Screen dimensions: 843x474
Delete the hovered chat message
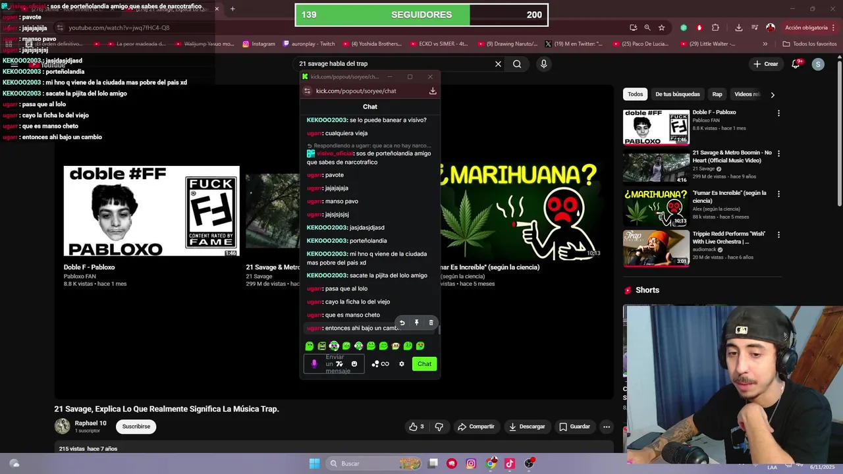[x=431, y=323]
